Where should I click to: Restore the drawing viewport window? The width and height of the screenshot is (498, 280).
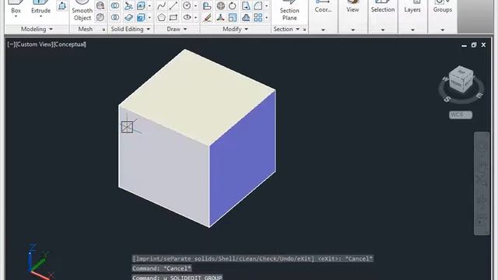pos(474,45)
